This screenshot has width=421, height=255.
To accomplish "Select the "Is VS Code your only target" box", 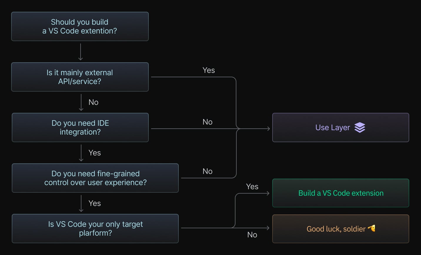I will click(x=95, y=229).
